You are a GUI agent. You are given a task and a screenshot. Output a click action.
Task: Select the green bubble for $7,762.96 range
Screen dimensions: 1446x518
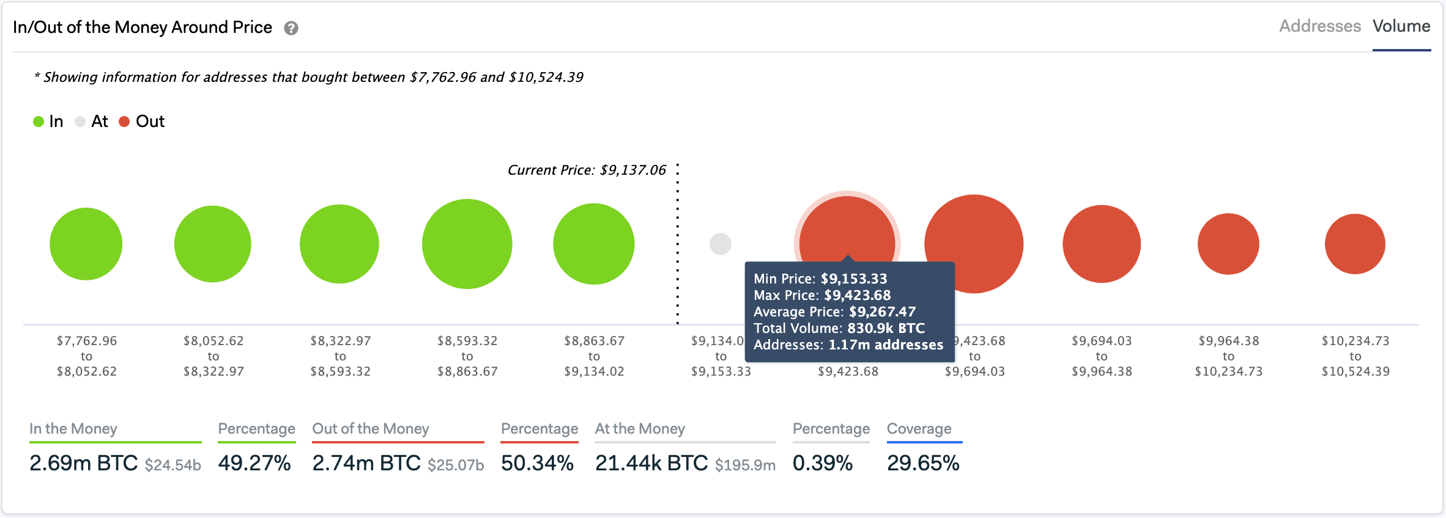(x=86, y=243)
